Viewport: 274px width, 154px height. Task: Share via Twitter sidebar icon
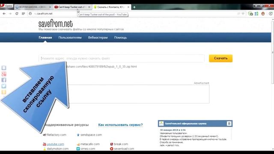[x=4, y=86]
